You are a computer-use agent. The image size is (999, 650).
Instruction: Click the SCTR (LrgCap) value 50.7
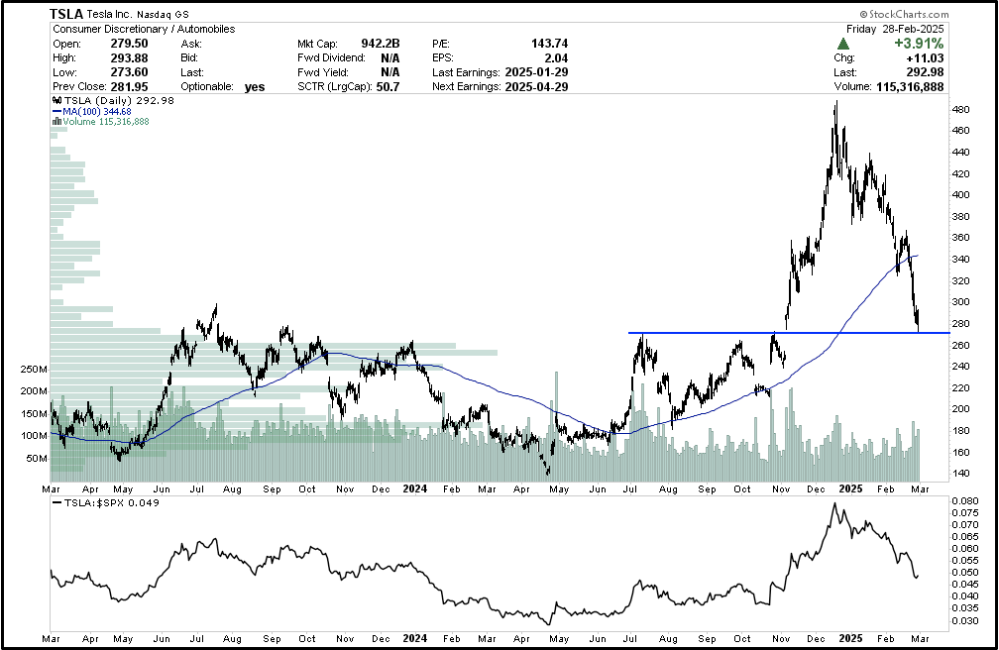pyautogui.click(x=388, y=86)
